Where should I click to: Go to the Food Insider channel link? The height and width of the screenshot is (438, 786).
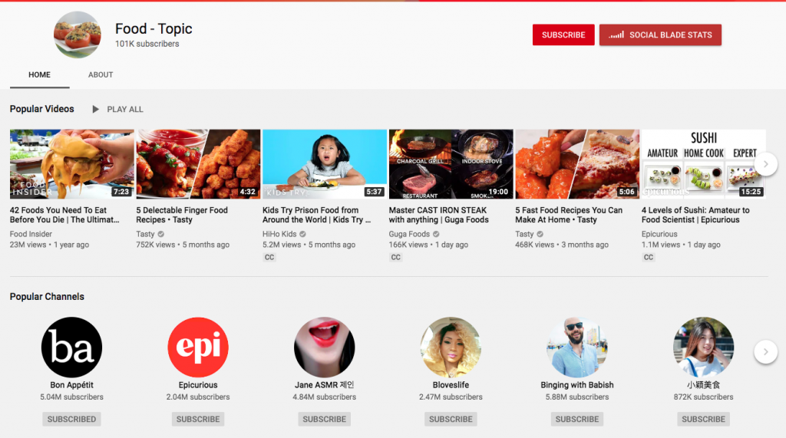point(31,234)
